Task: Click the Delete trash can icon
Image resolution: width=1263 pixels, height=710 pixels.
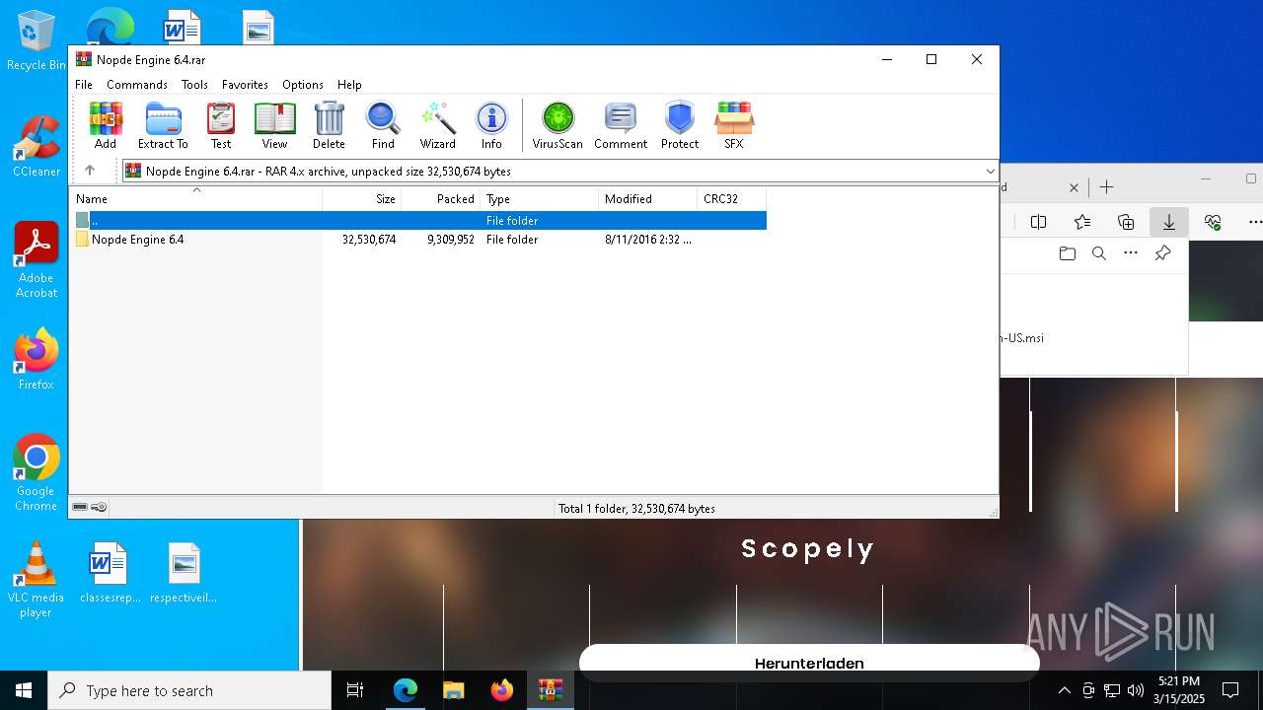Action: pos(329,125)
